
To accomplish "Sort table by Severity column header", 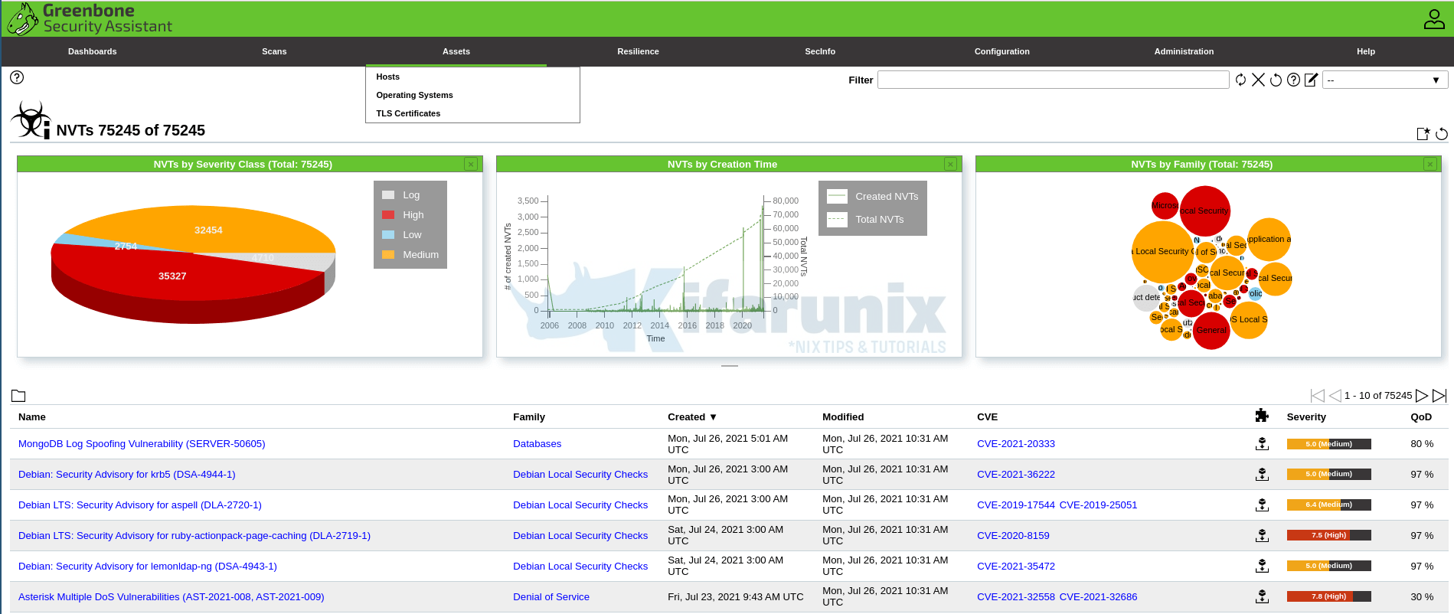I will [x=1306, y=417].
